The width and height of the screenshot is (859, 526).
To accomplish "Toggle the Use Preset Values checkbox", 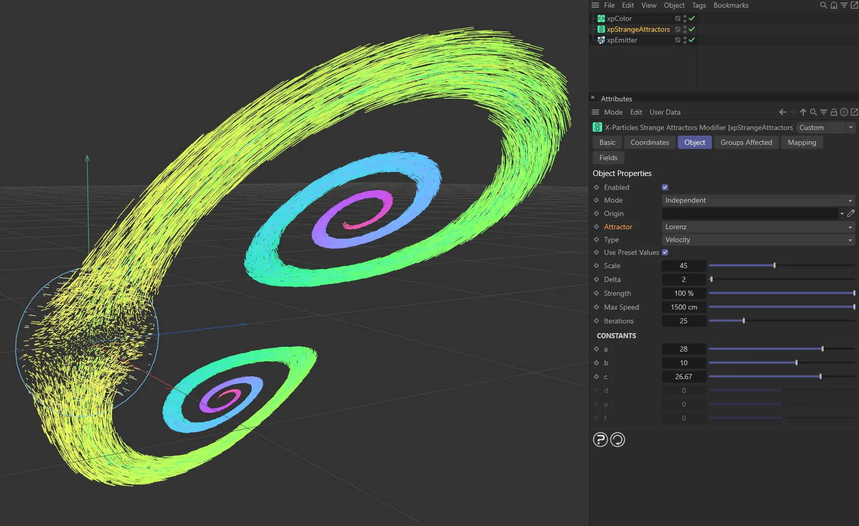I will click(x=665, y=252).
